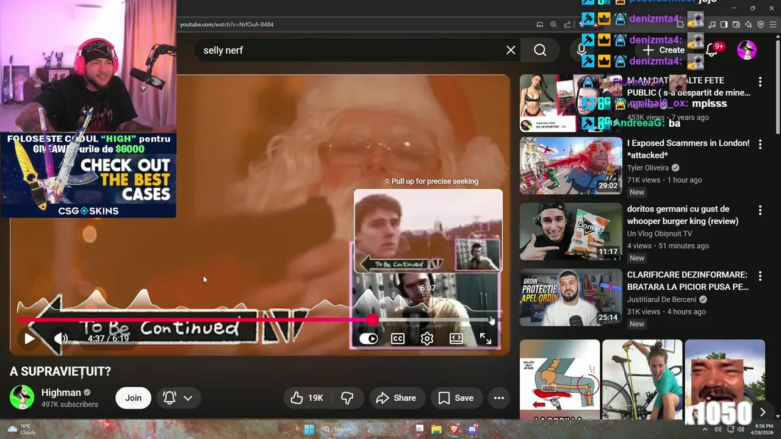The image size is (781, 439).
Task: Open Brave Rewards triangle icon
Action: point(596,24)
